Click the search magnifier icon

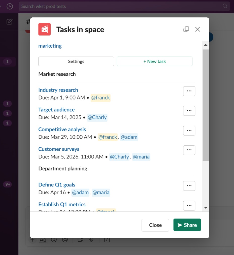click(225, 6)
